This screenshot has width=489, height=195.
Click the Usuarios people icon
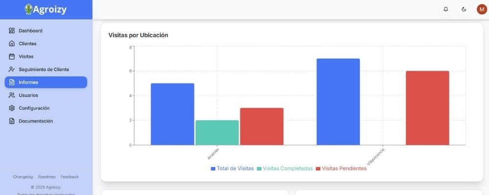pos(12,95)
